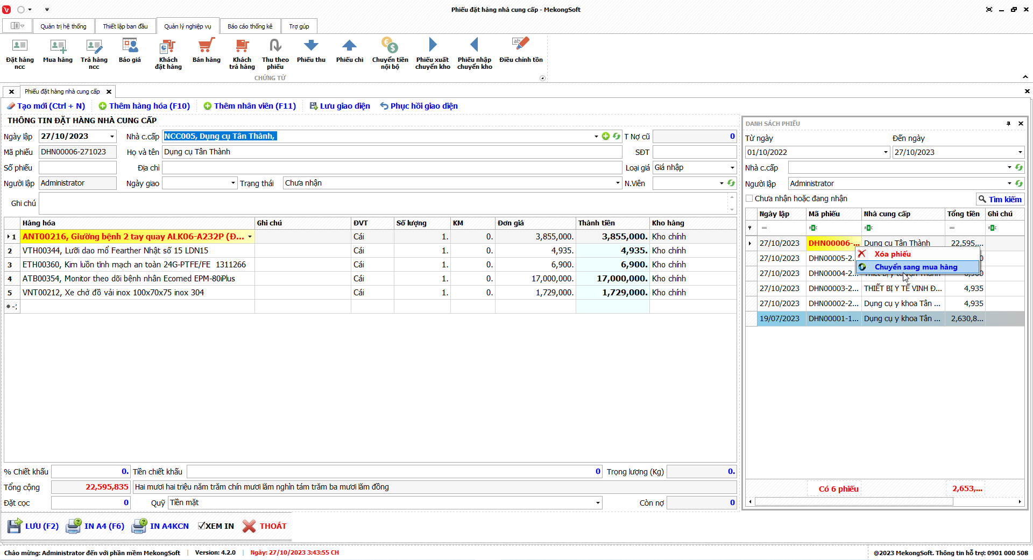
Task: Click green add supplier plus icon
Action: coord(606,136)
